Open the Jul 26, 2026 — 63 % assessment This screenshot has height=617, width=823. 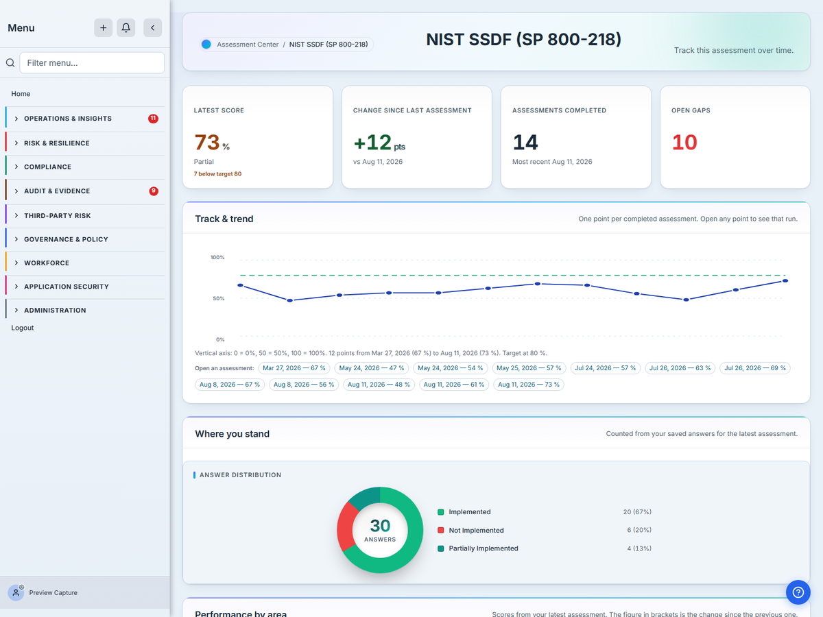click(680, 368)
